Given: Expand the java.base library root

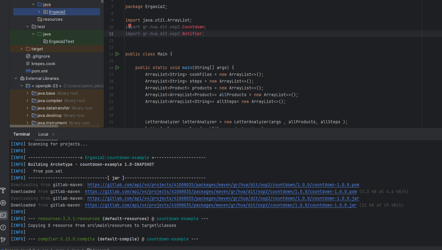Looking at the screenshot, I should point(27,93).
